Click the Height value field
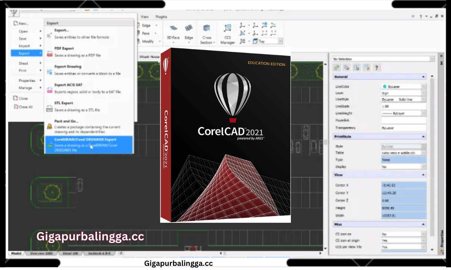This screenshot has height=270, width=451. (x=404, y=208)
